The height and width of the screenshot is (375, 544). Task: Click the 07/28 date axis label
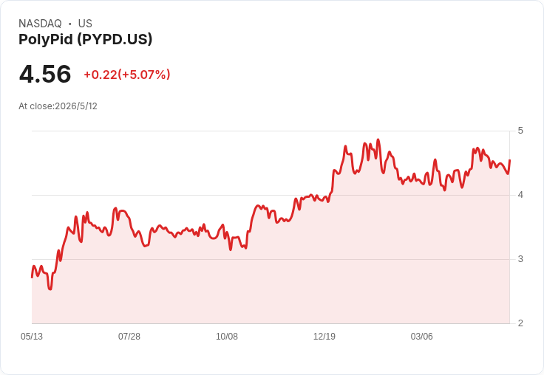129,337
